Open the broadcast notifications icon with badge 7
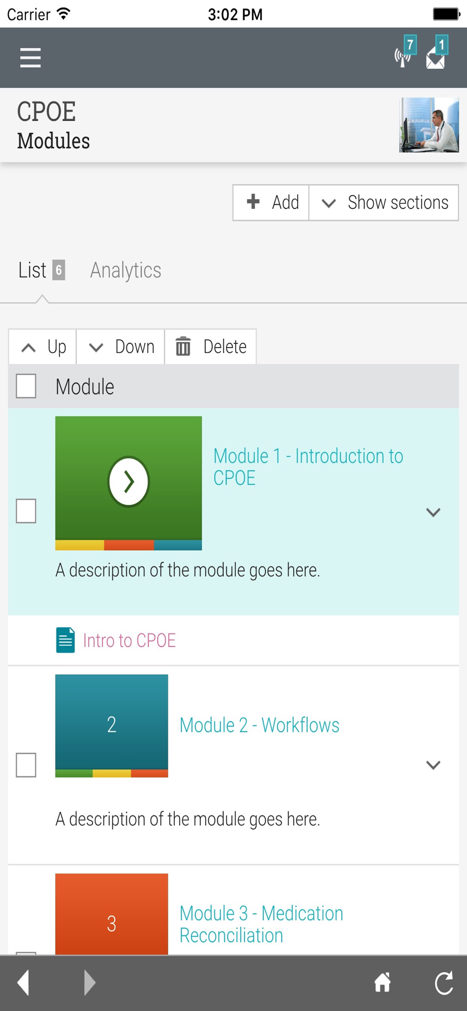Viewport: 467px width, 1011px height. click(x=405, y=52)
